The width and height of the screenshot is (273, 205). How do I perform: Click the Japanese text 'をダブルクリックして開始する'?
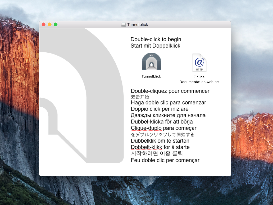[163, 135]
